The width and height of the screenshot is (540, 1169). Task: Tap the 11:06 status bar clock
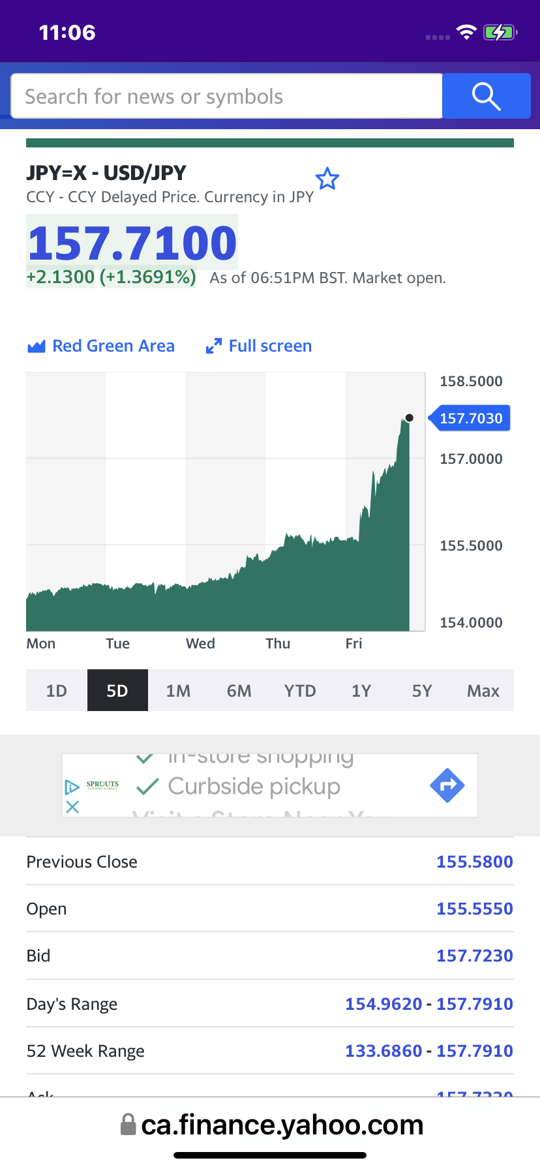pos(67,33)
